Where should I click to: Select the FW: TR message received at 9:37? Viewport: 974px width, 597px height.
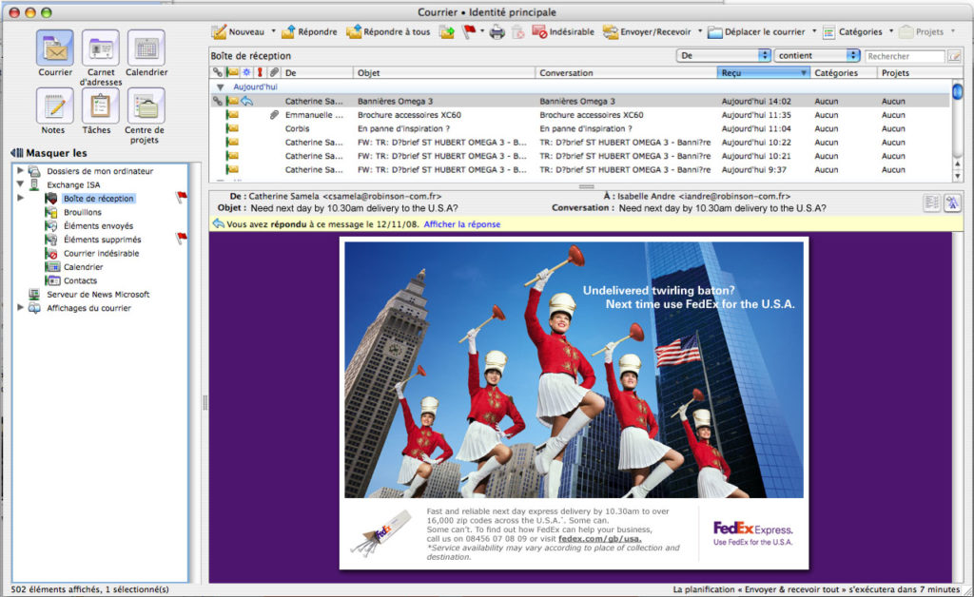coord(579,169)
